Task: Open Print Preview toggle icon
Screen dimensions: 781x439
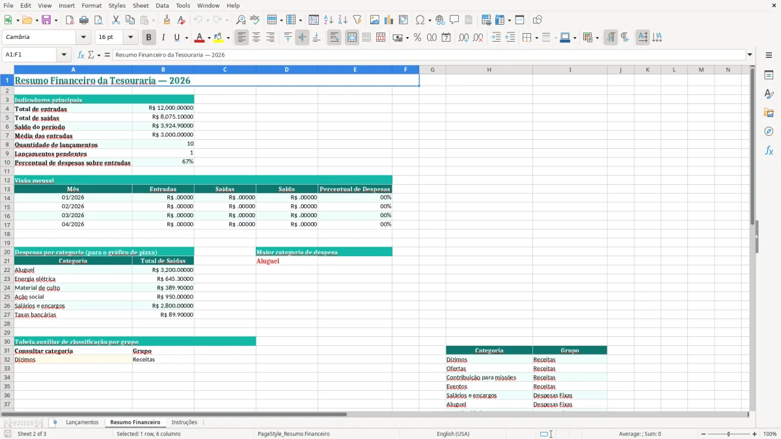Action: click(x=98, y=20)
